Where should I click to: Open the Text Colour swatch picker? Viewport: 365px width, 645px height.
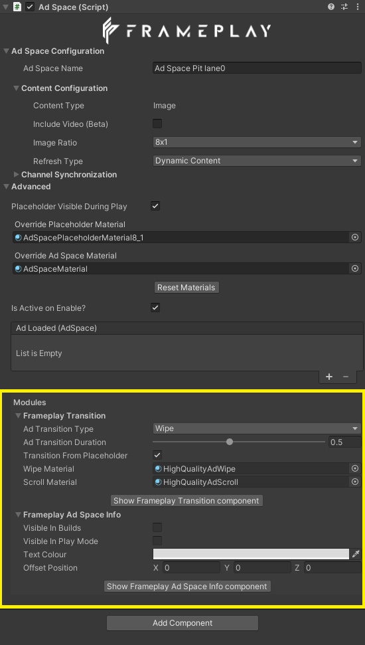pos(251,554)
